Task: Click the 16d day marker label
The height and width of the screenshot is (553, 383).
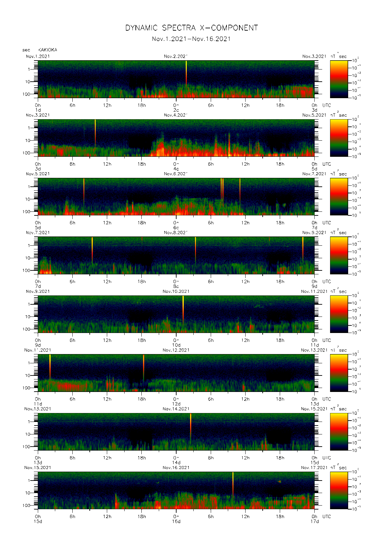Action: [x=176, y=521]
